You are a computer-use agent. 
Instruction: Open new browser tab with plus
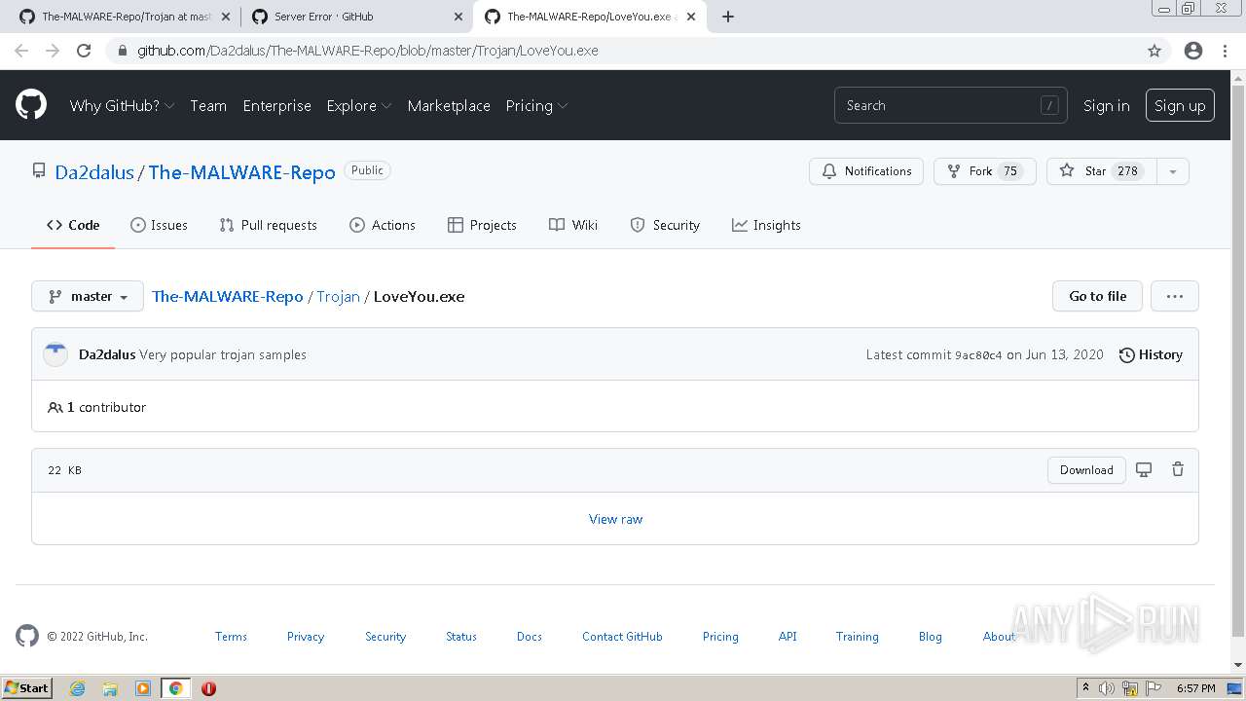[728, 17]
